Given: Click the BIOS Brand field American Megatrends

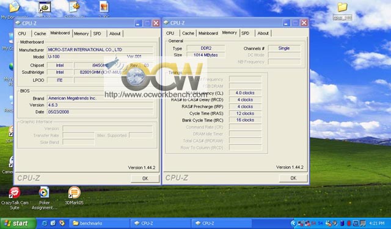Looking at the screenshot, I should coord(100,98).
